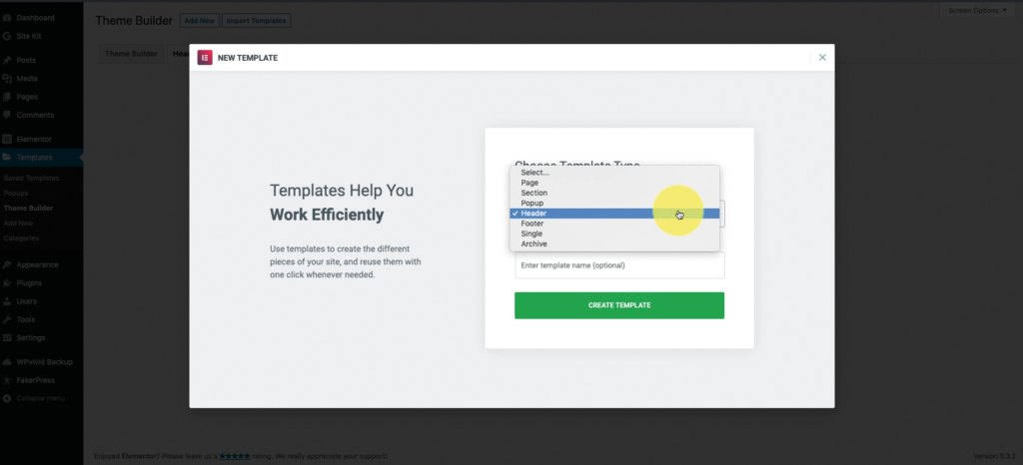Click the Import Templates button

(x=256, y=21)
